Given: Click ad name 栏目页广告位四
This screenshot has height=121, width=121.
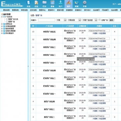Looking at the screenshot, I should [49, 71].
